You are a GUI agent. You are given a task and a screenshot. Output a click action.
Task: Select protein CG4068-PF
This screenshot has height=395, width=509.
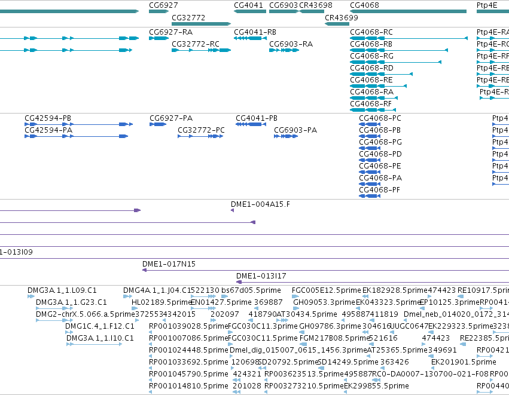(370, 196)
